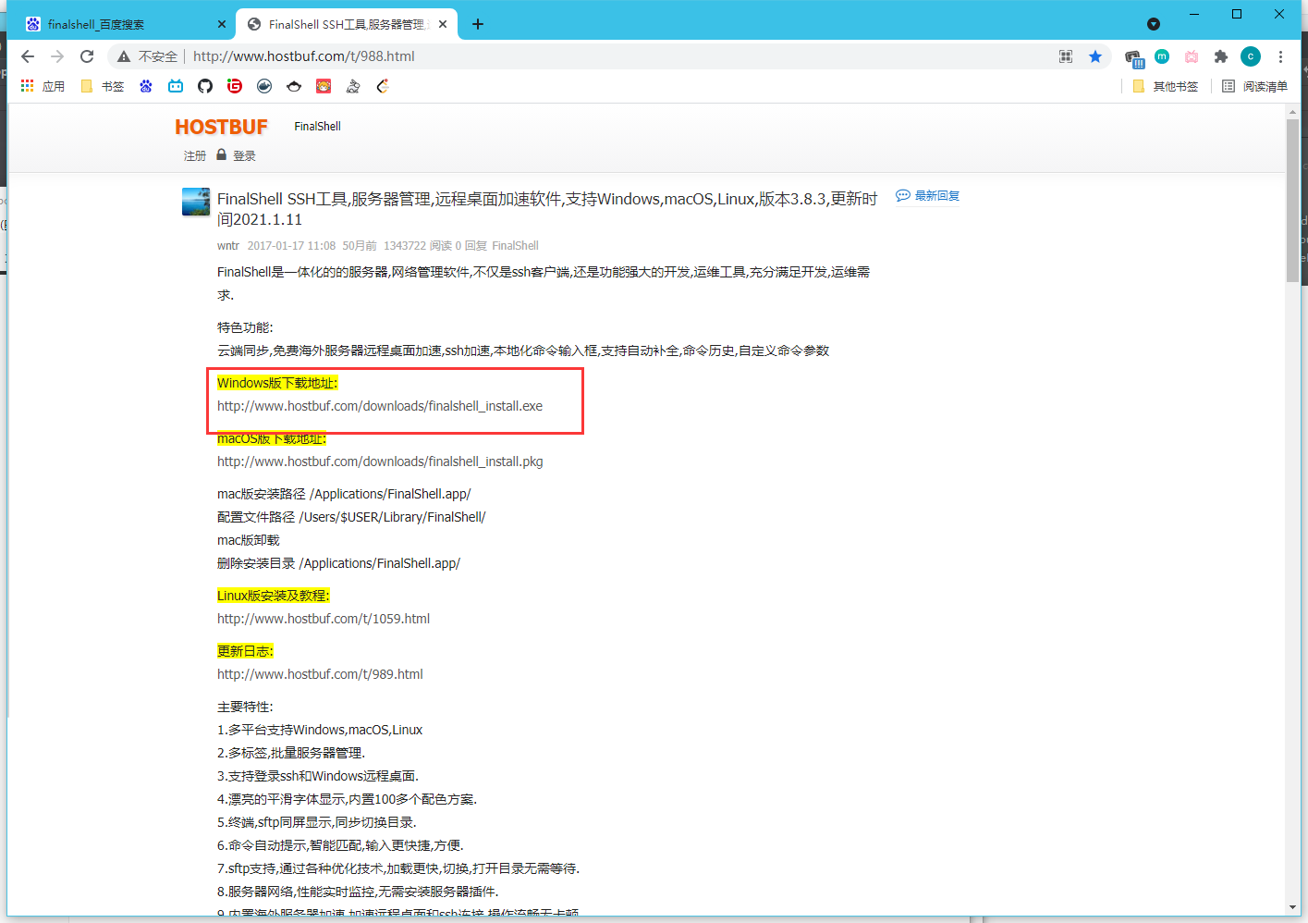The height and width of the screenshot is (923, 1308).
Task: Expand the '其他书签' bookmarks folder
Action: point(1166,86)
